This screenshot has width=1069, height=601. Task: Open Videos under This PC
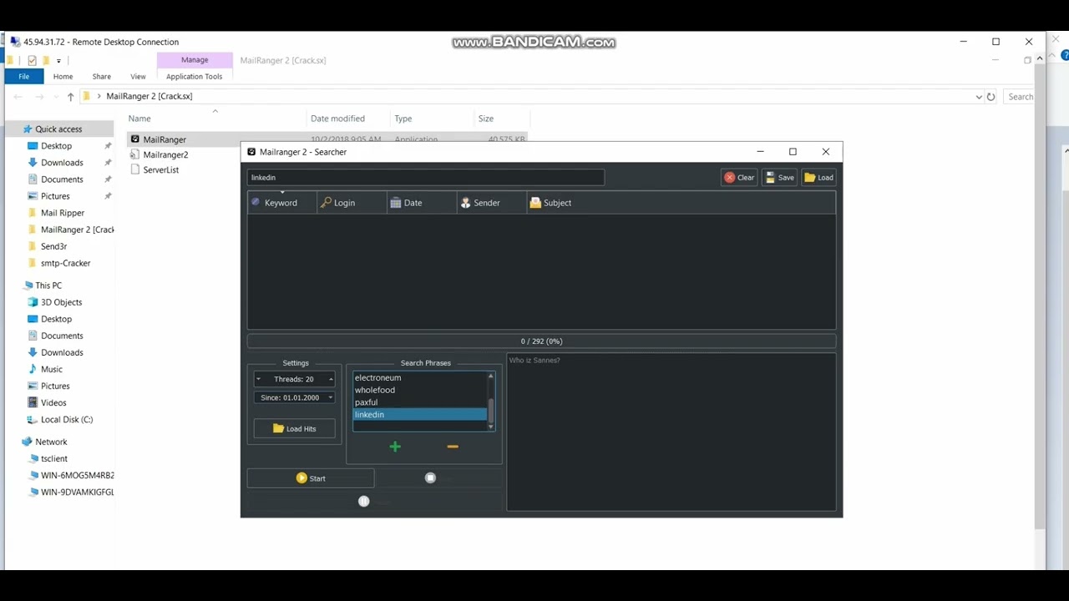click(53, 402)
